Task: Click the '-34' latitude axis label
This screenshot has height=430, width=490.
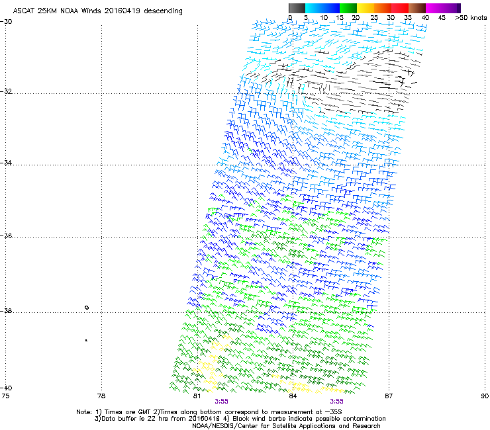Action: [6, 163]
